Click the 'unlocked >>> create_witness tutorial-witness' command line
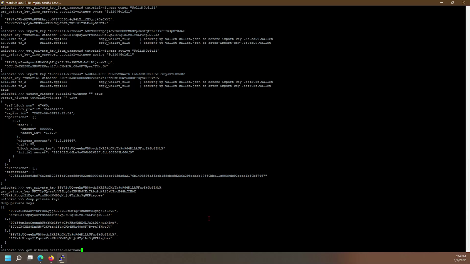 [52, 94]
